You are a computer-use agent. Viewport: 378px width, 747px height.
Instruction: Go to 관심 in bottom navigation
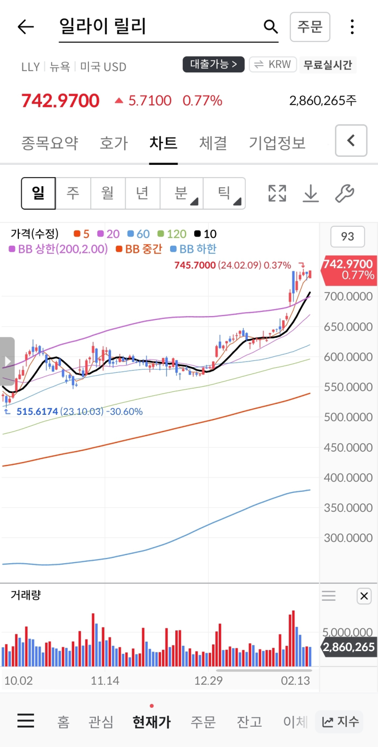pyautogui.click(x=101, y=721)
